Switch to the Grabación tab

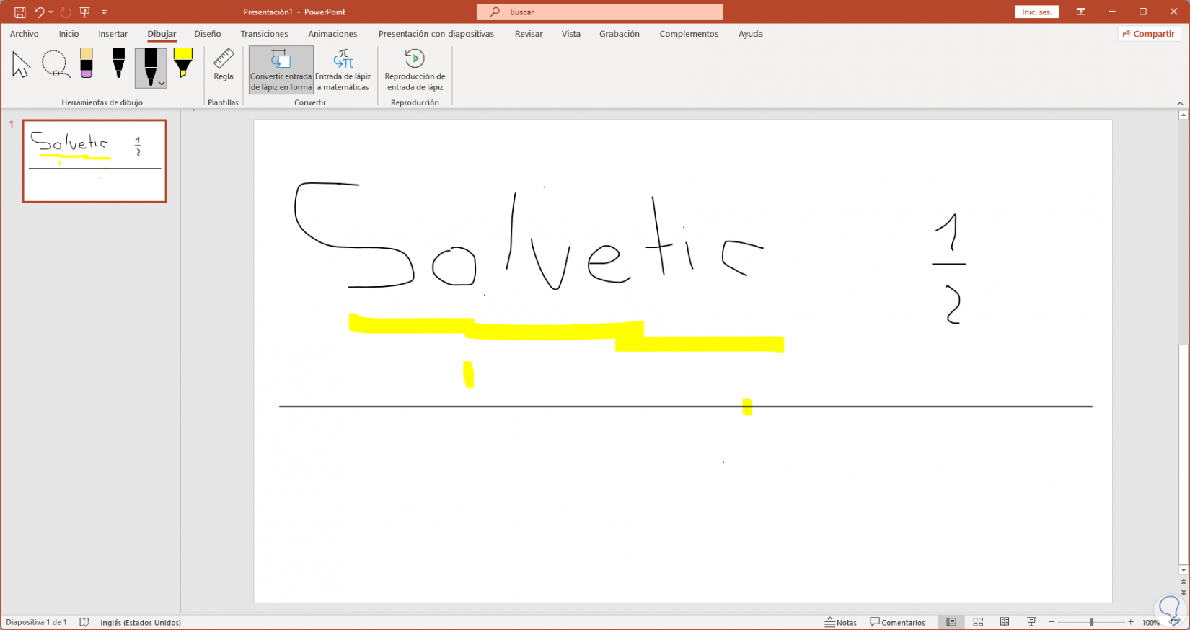tap(620, 34)
